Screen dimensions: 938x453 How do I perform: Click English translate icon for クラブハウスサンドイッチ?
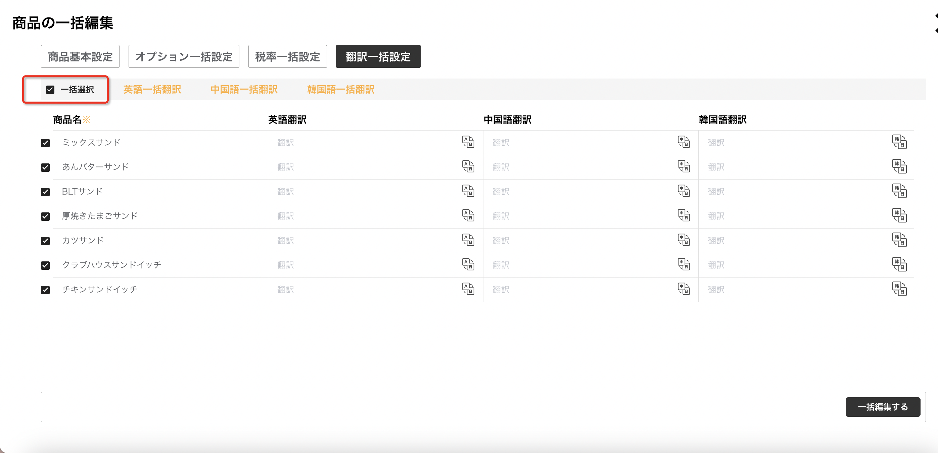tap(468, 264)
